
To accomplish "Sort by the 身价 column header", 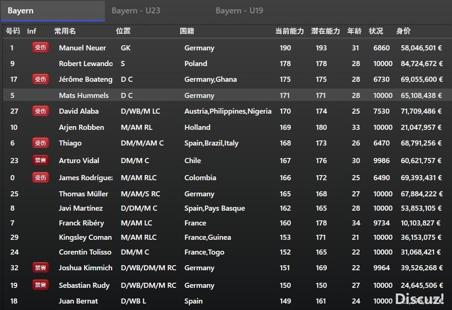I will click(x=403, y=31).
